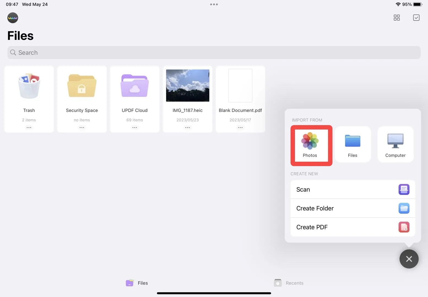Viewport: 428px width, 297px height.
Task: Select Scan under Create New
Action: 303,189
